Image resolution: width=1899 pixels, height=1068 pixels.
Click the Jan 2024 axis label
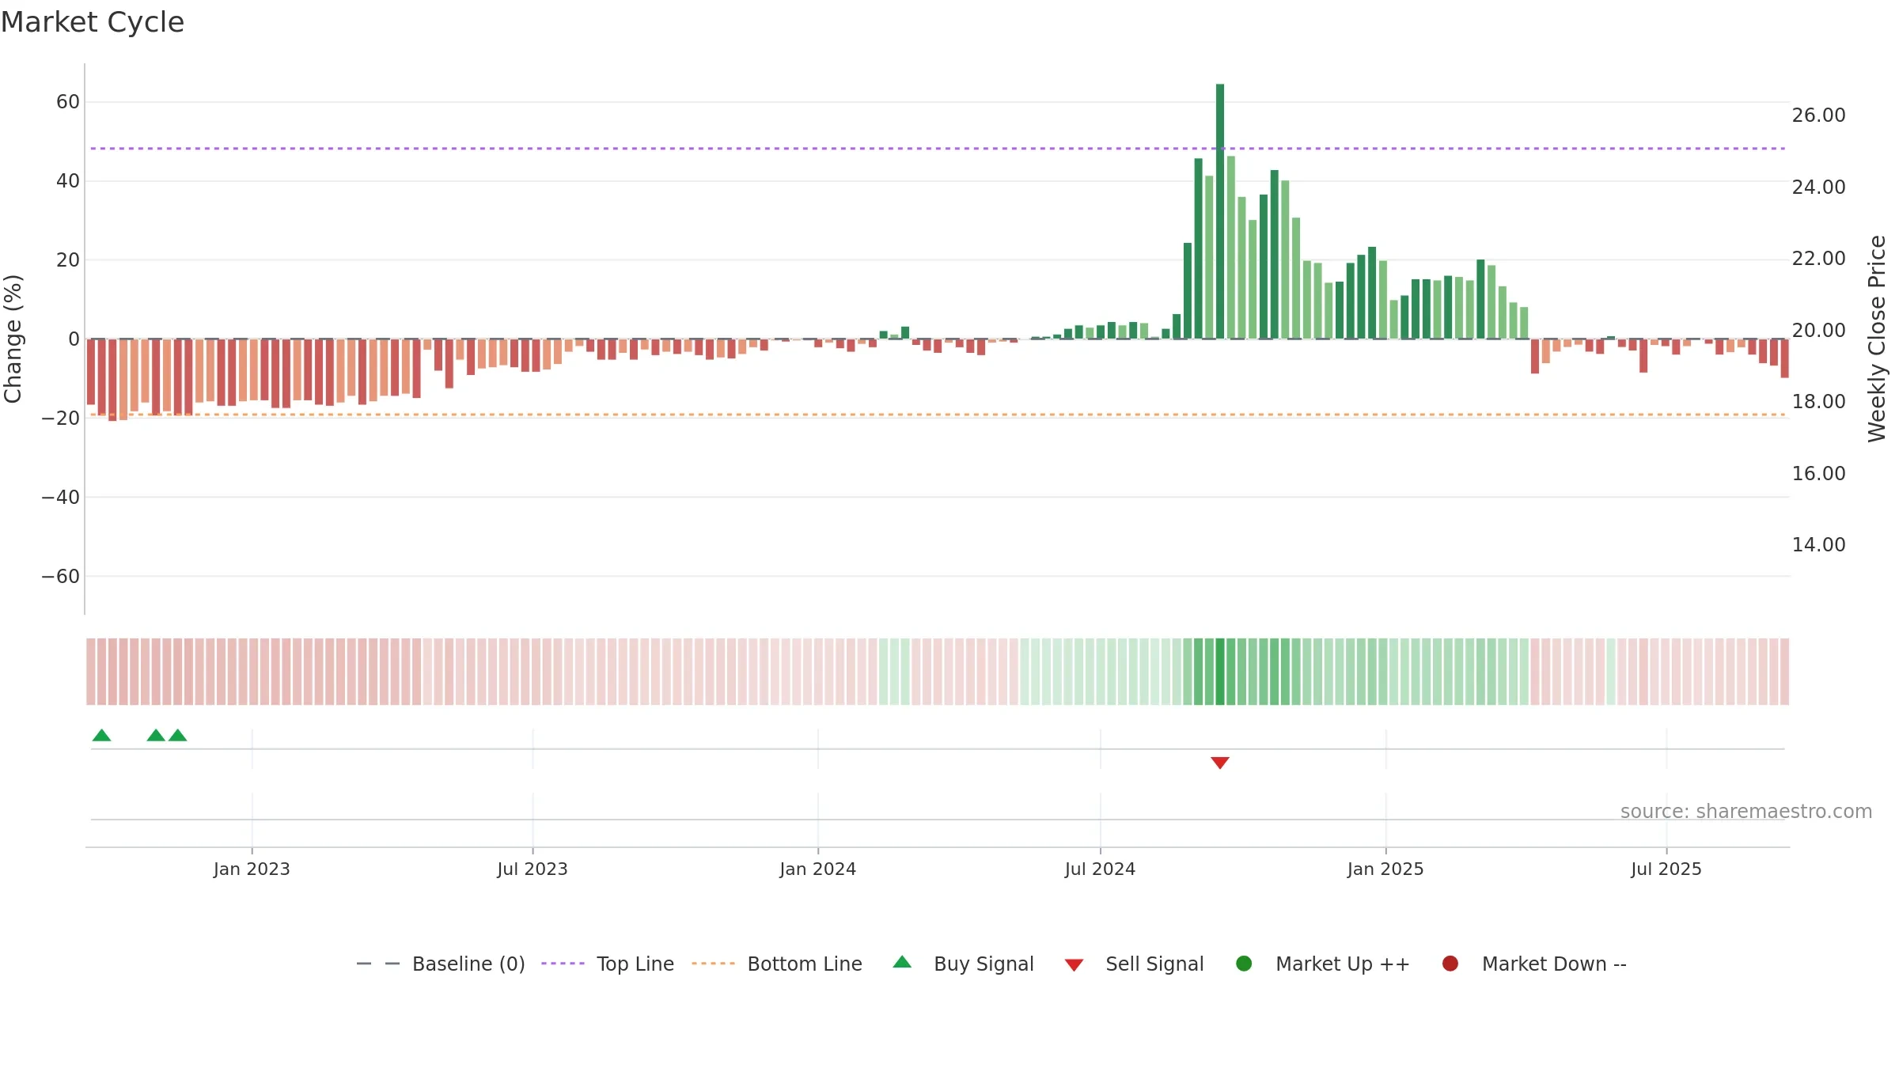click(817, 869)
